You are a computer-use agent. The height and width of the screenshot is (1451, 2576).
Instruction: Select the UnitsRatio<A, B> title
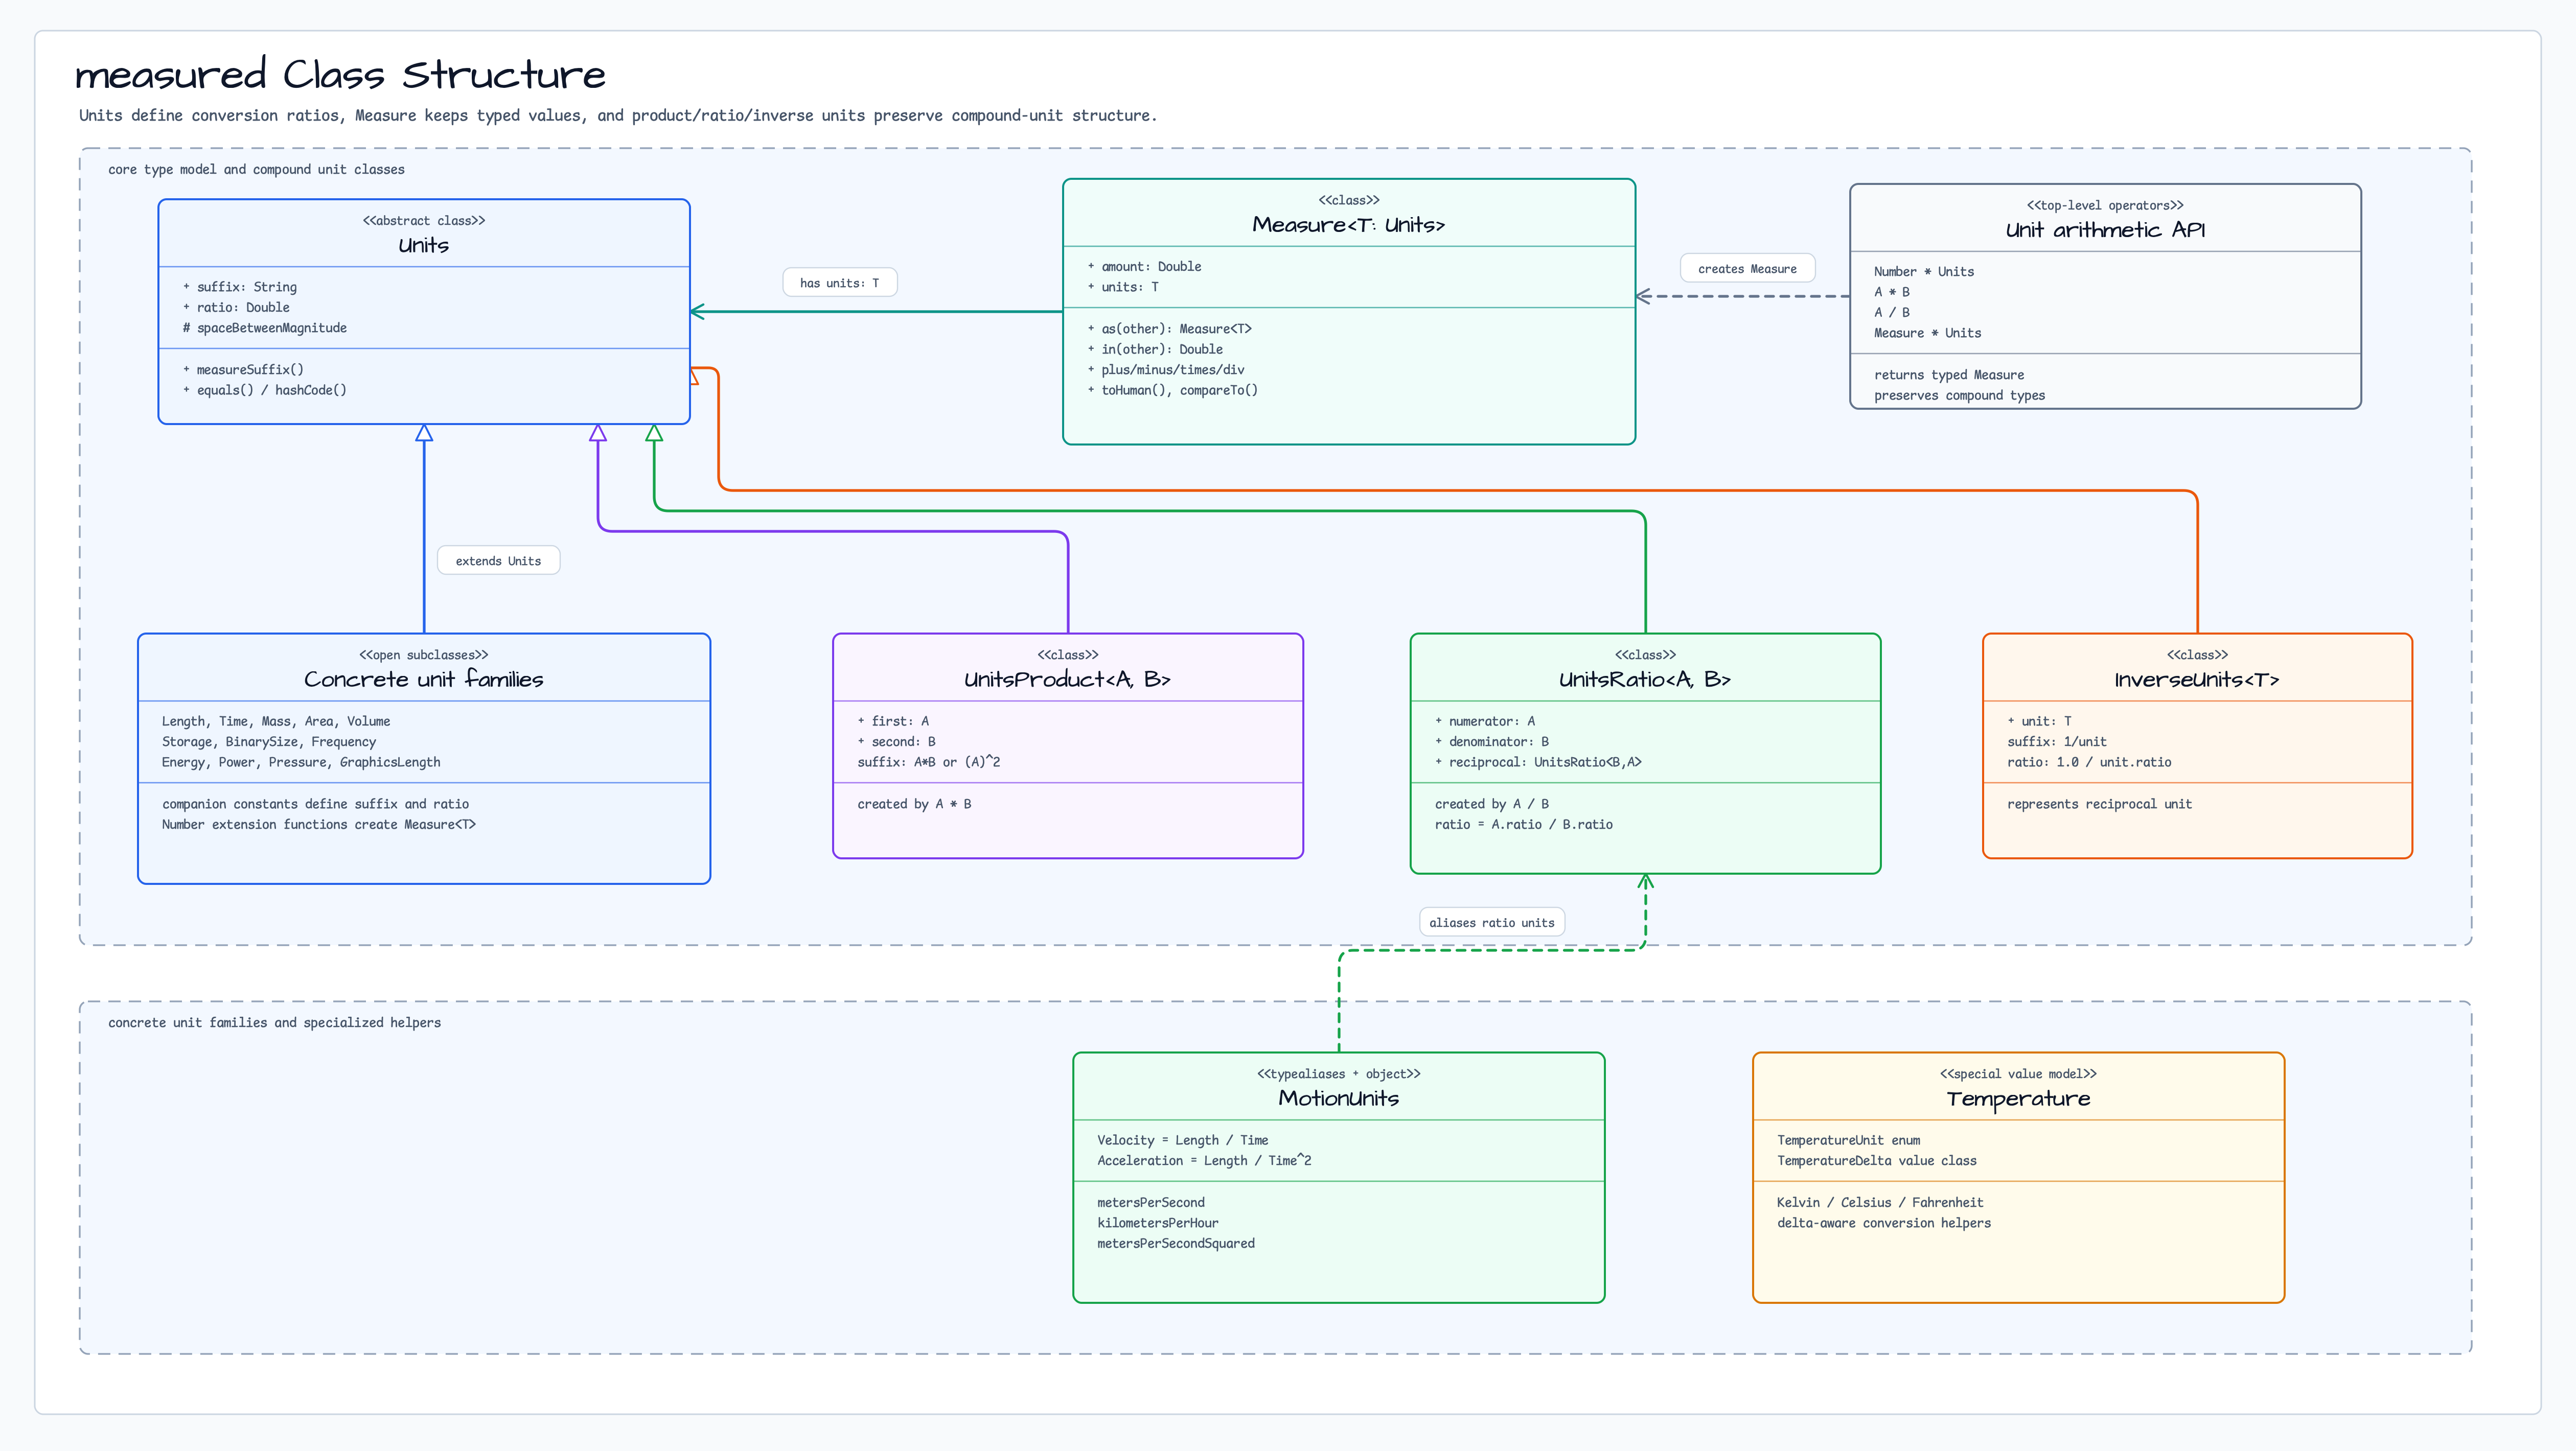tap(1645, 680)
